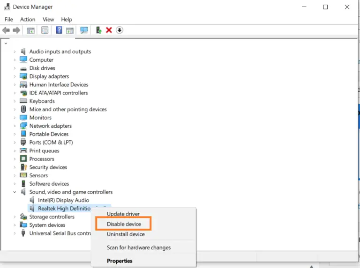Image resolution: width=360 pixels, height=268 pixels.
Task: Expand the Display adapters category
Action: pos(15,77)
